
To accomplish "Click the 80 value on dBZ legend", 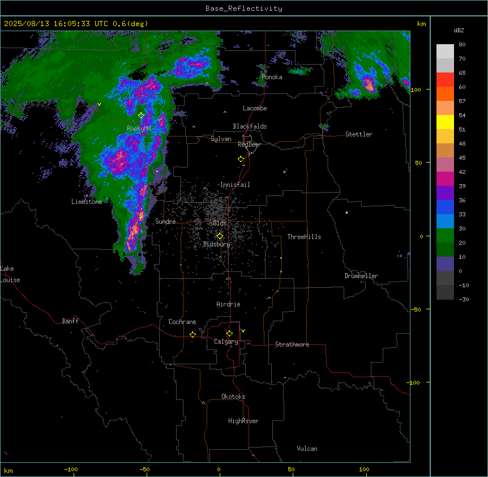I will click(462, 45).
